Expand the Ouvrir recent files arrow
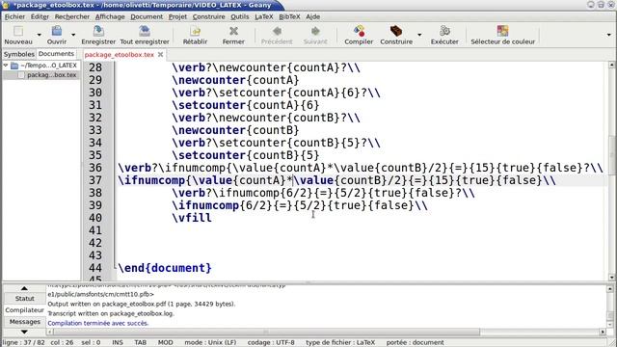617x347 pixels. [73, 35]
